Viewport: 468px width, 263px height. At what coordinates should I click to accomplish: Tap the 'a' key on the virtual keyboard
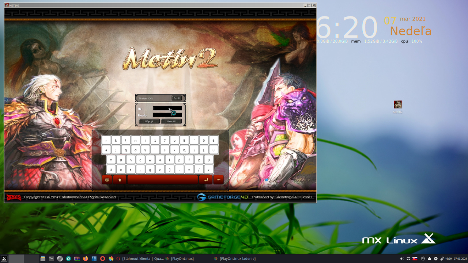[x=106, y=150]
